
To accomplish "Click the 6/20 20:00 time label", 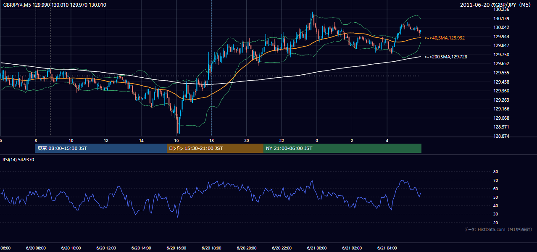I will (246, 248).
